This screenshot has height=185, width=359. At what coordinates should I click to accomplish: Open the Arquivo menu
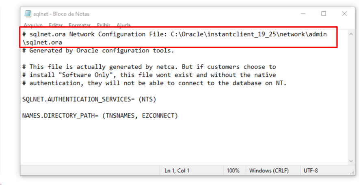click(x=33, y=25)
